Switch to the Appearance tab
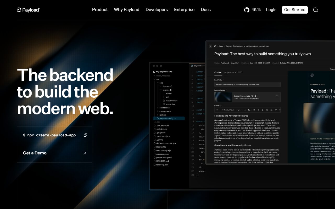Viewport: 335px width, 209px height. coord(230,72)
